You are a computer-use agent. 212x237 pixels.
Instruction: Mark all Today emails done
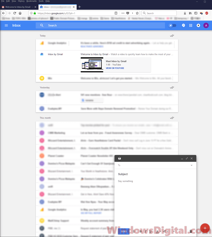(x=172, y=36)
